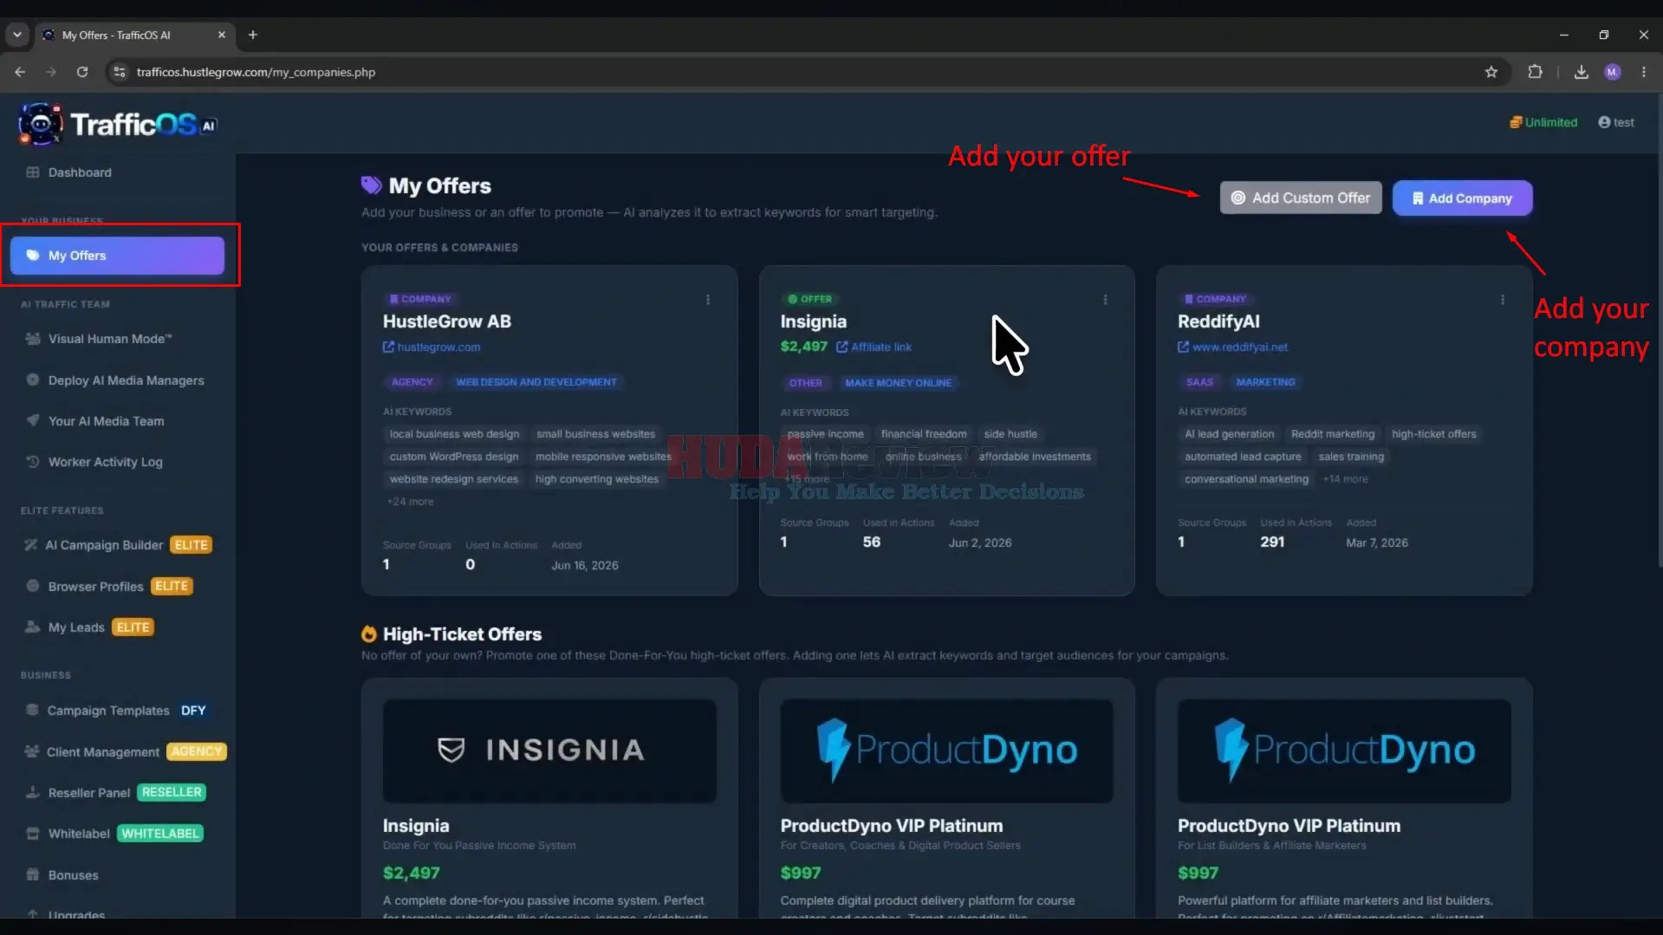This screenshot has width=1663, height=935.
Task: Open browser extensions puzzle icon
Action: pyautogui.click(x=1535, y=72)
